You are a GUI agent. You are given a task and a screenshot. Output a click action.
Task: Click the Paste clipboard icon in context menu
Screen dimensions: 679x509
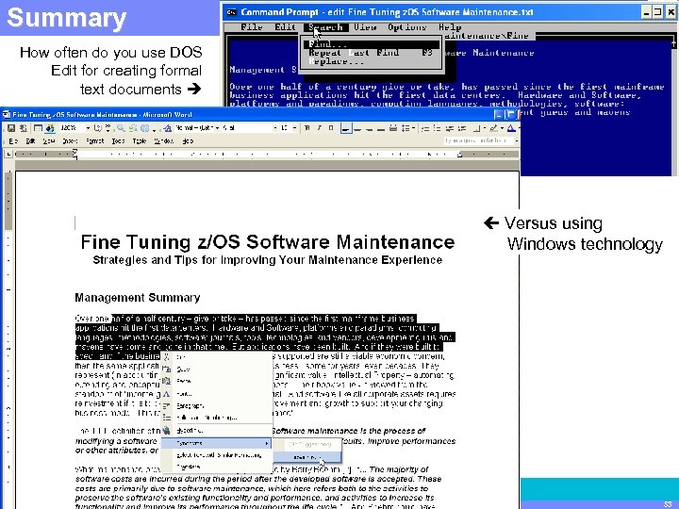(x=167, y=382)
